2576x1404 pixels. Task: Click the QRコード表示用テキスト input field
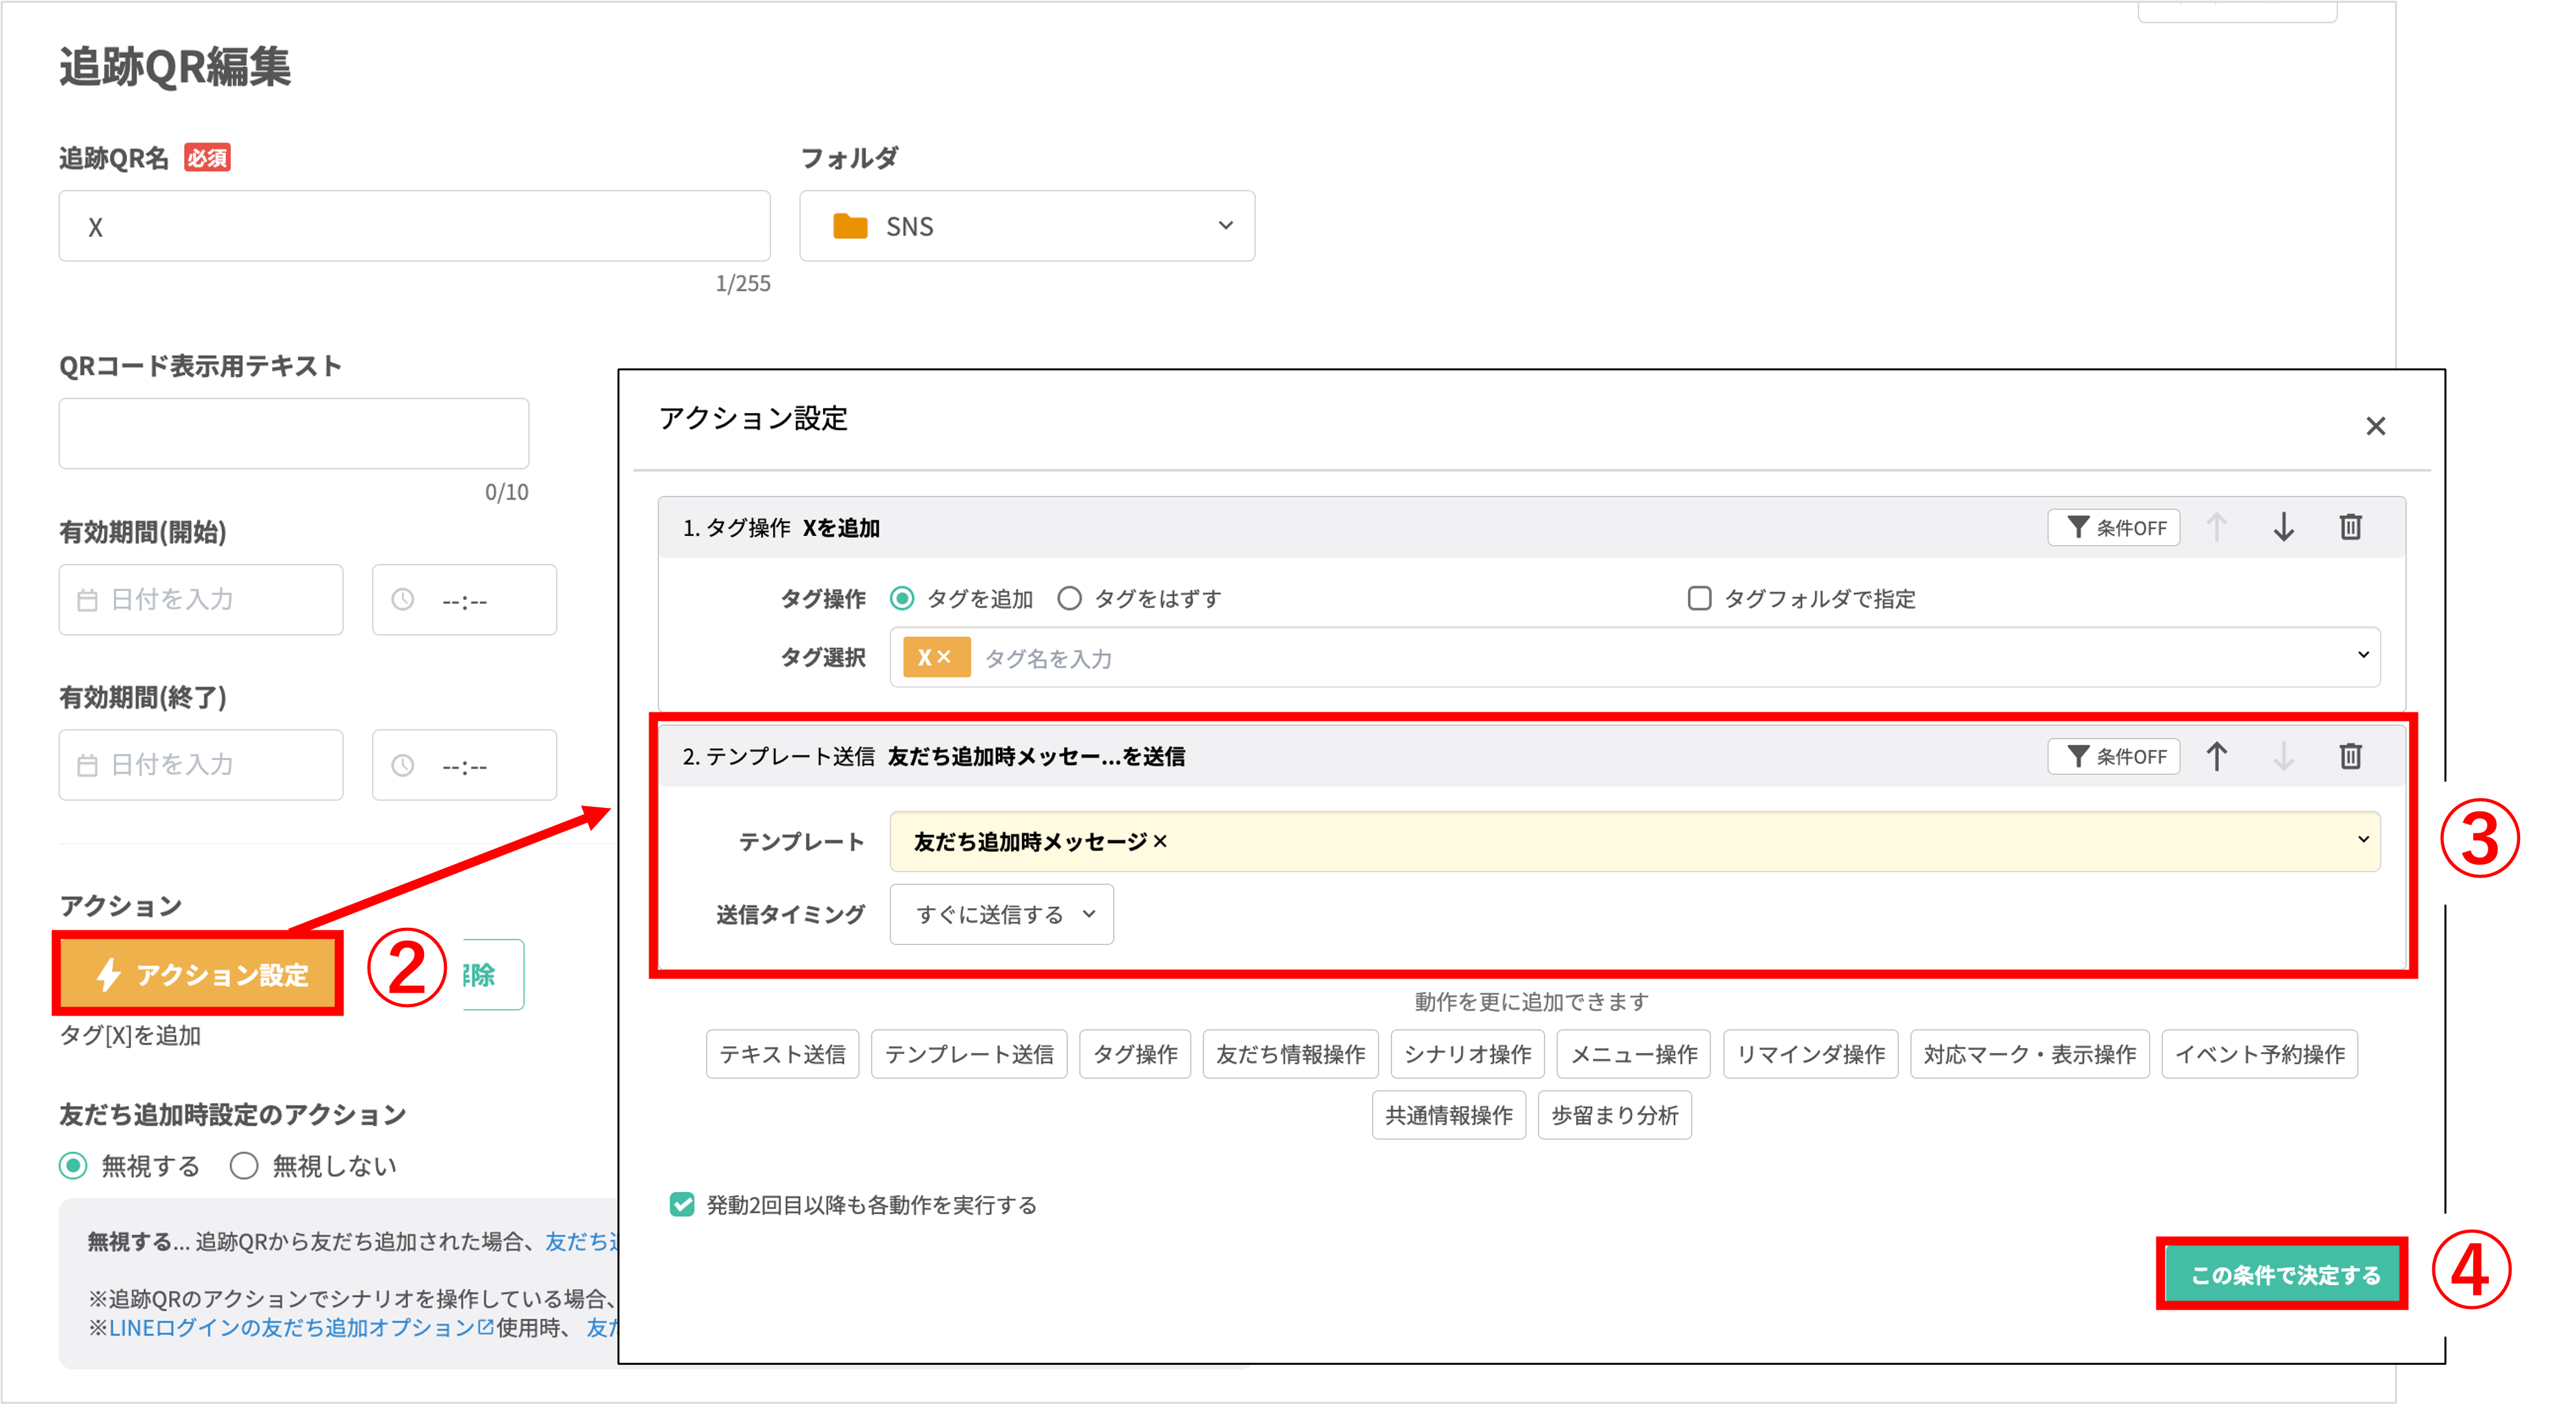point(293,433)
